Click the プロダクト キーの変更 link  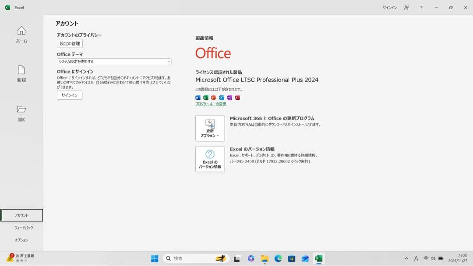[x=211, y=104]
